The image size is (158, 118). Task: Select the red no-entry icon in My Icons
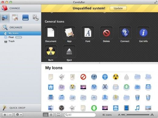pyautogui.click(x=83, y=77)
